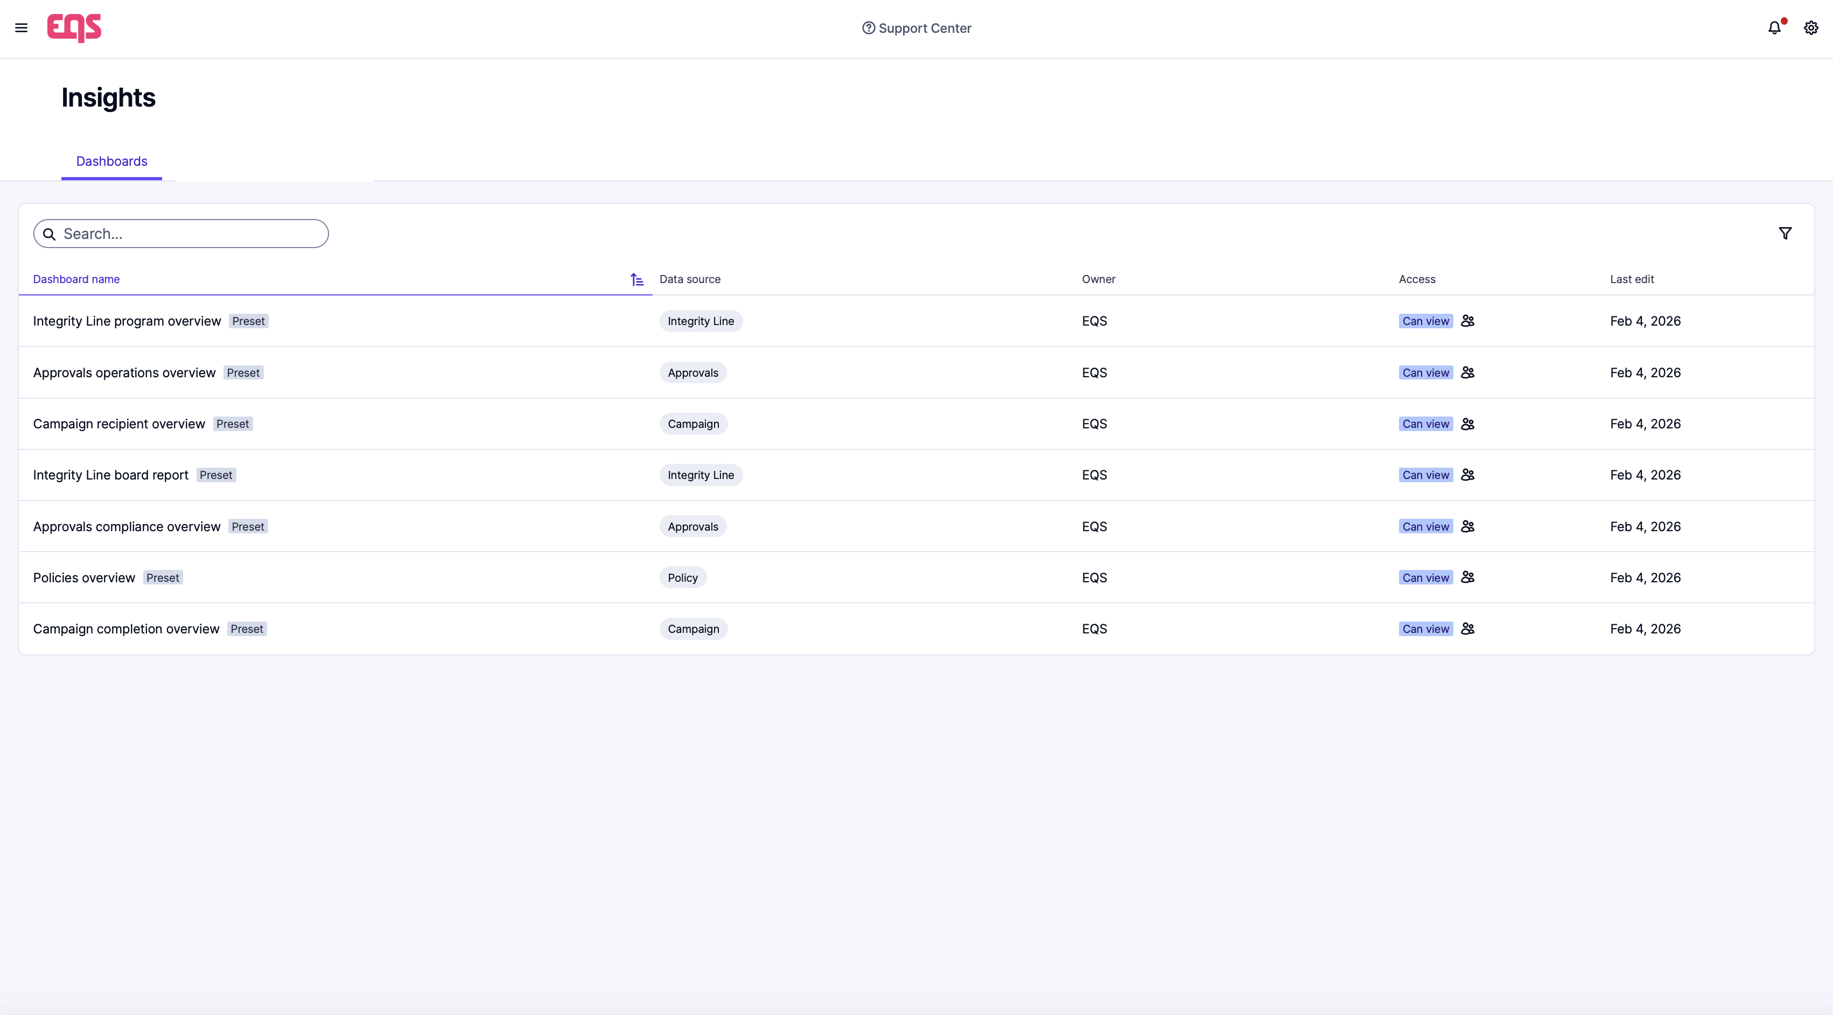Open the notifications bell

1774,28
